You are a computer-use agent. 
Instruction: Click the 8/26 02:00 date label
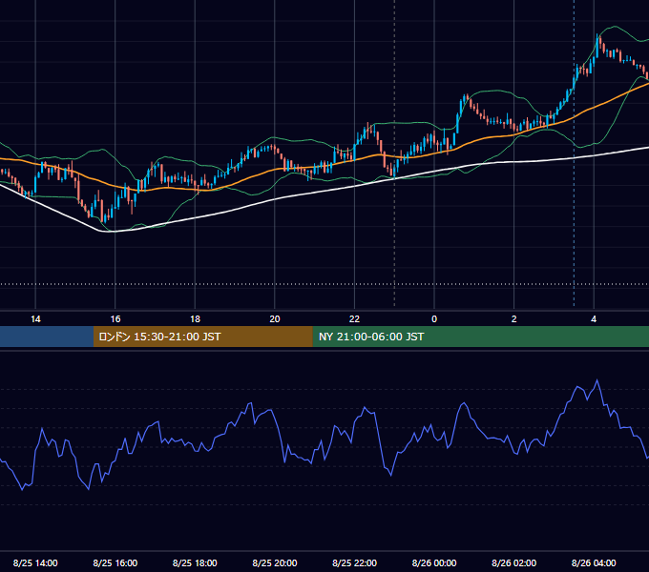pos(514,562)
